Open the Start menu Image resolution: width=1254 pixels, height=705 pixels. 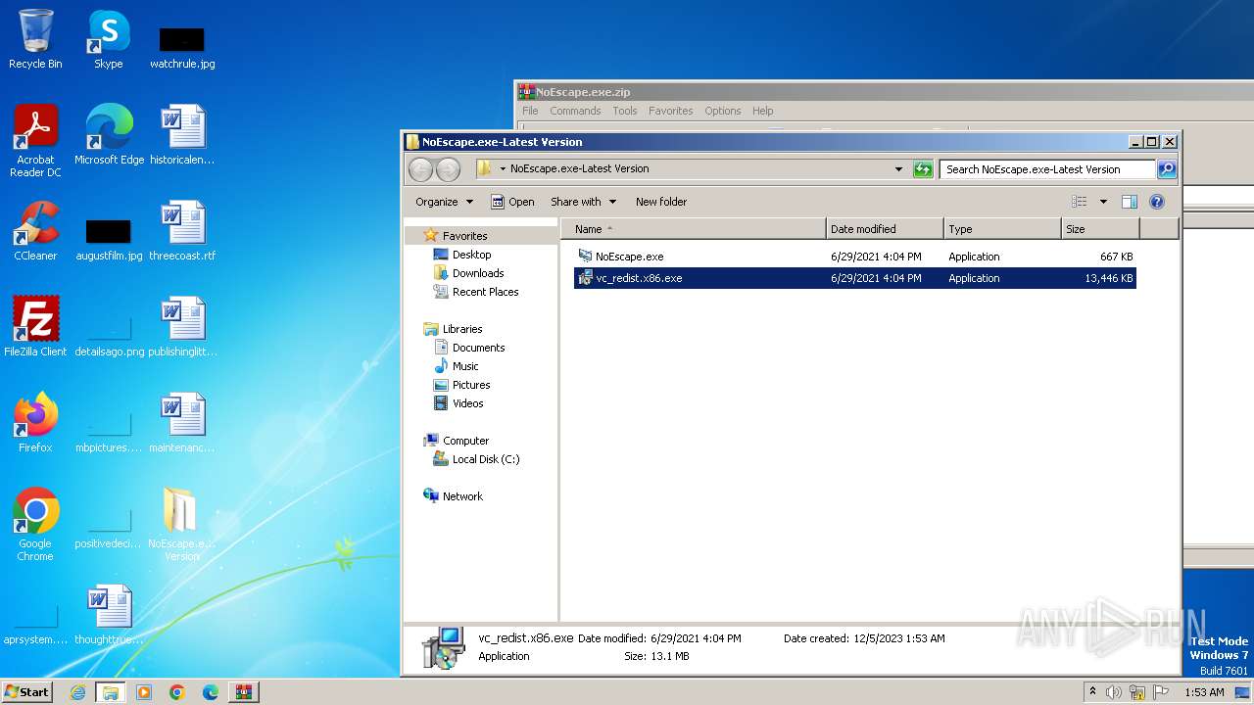coord(27,692)
